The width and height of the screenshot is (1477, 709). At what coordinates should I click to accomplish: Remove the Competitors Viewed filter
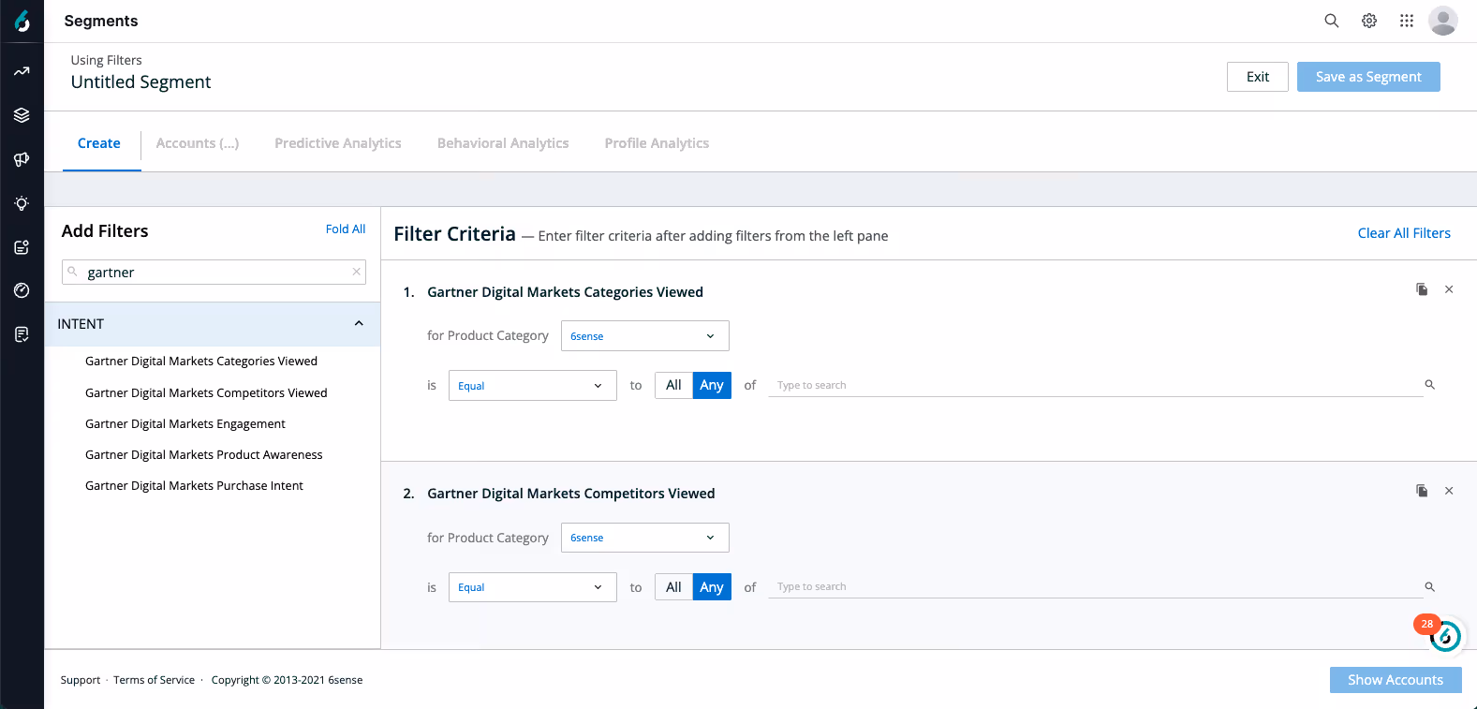coord(1449,491)
